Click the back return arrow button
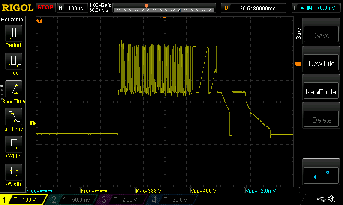 tap(321, 176)
